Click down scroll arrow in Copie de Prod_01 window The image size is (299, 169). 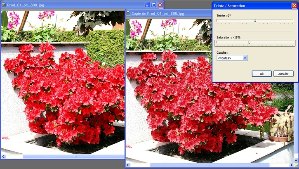(x=296, y=160)
